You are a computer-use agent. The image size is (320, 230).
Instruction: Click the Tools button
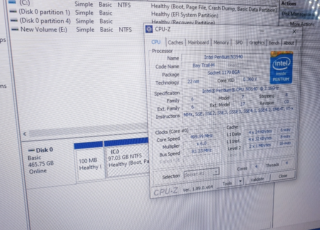coord(227,183)
